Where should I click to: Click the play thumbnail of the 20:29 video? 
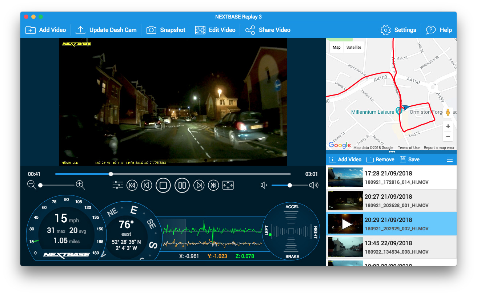click(x=345, y=224)
